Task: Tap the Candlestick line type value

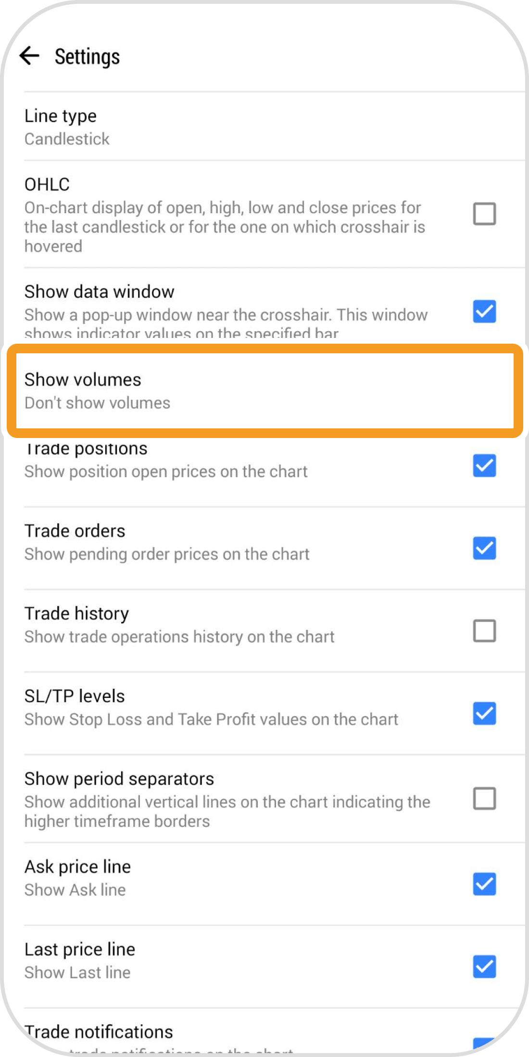Action: click(x=67, y=139)
